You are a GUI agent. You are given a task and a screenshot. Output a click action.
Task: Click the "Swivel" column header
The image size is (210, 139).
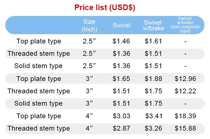[122, 26]
